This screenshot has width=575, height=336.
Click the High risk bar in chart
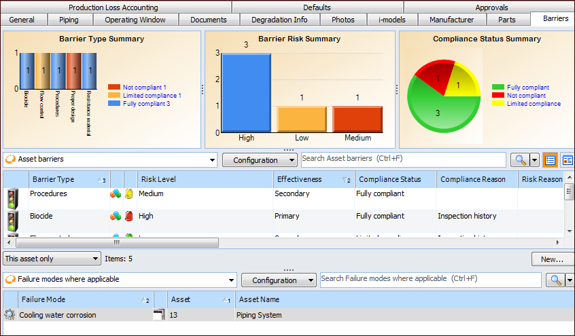click(246, 93)
